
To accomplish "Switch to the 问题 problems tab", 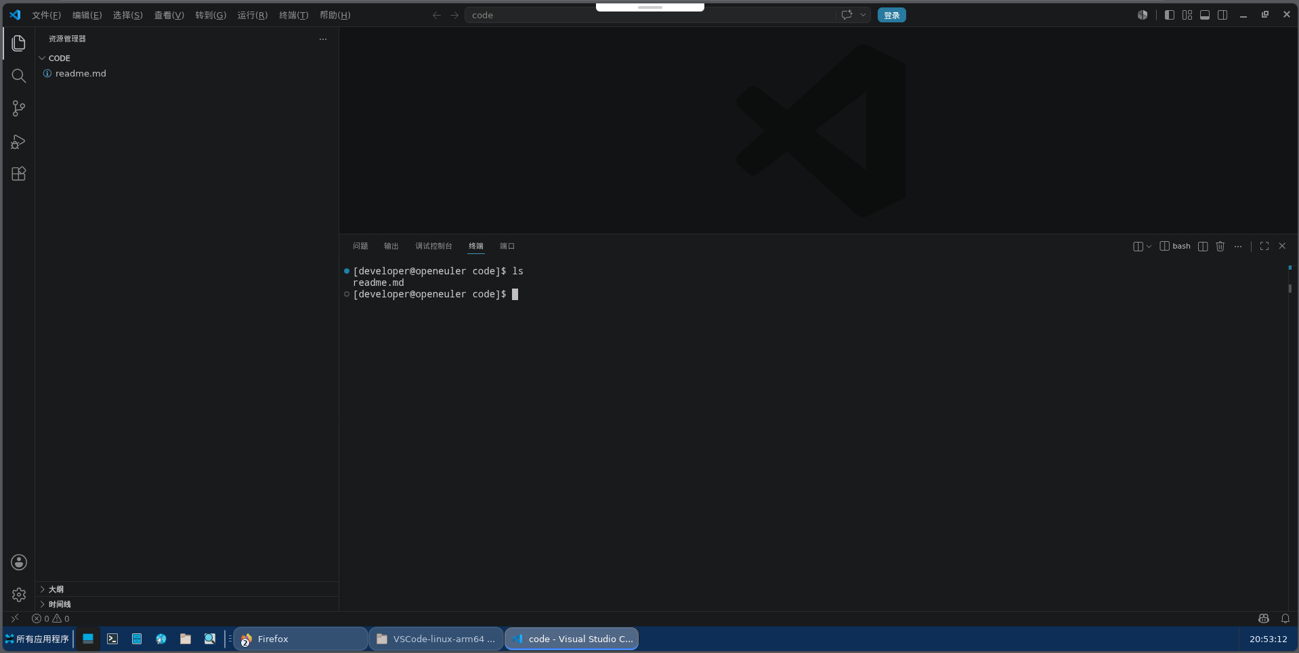I will click(360, 246).
